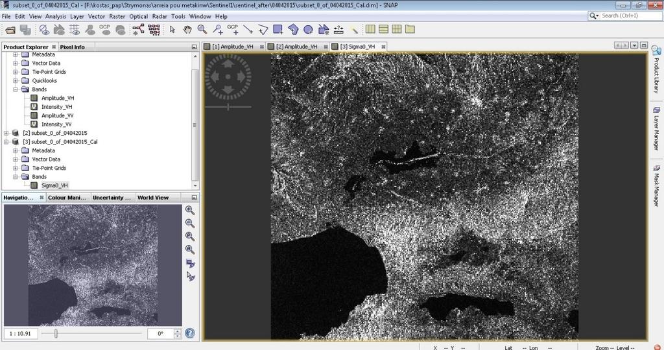Click the tile evenly window icon
Viewport: 664px width, 350px height.
tap(397, 29)
